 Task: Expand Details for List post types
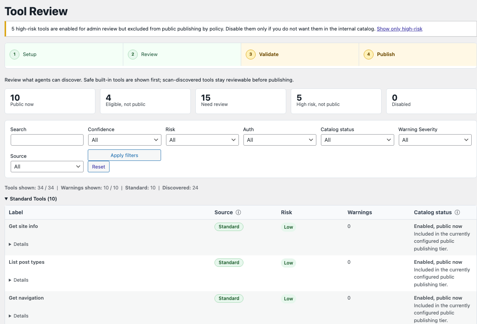pyautogui.click(x=19, y=280)
